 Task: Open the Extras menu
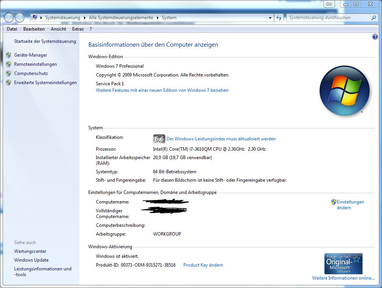(78, 29)
